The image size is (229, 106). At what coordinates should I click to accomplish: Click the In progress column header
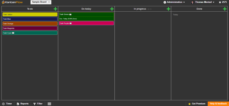coord(140,9)
